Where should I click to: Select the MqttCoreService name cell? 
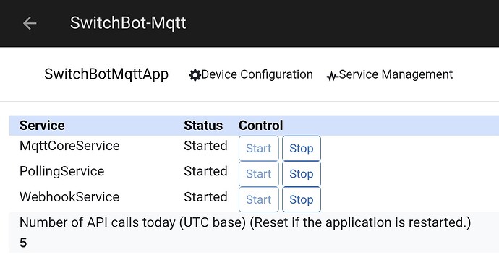69,146
